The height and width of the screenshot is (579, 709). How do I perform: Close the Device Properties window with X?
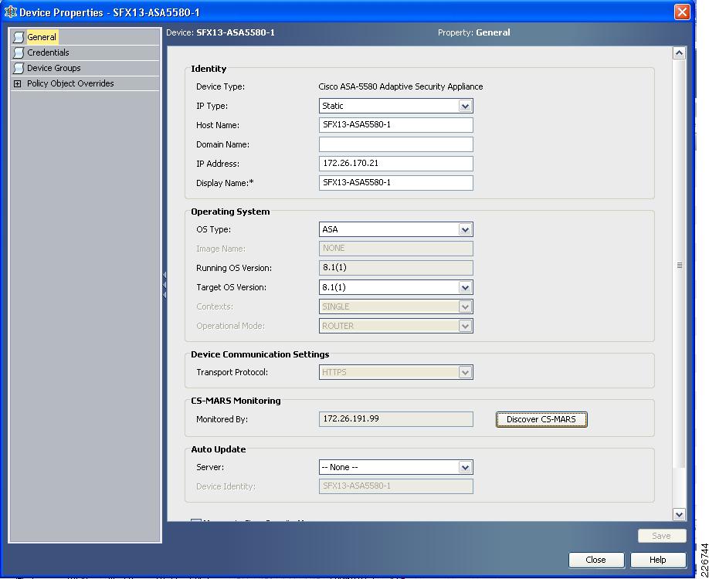(682, 12)
